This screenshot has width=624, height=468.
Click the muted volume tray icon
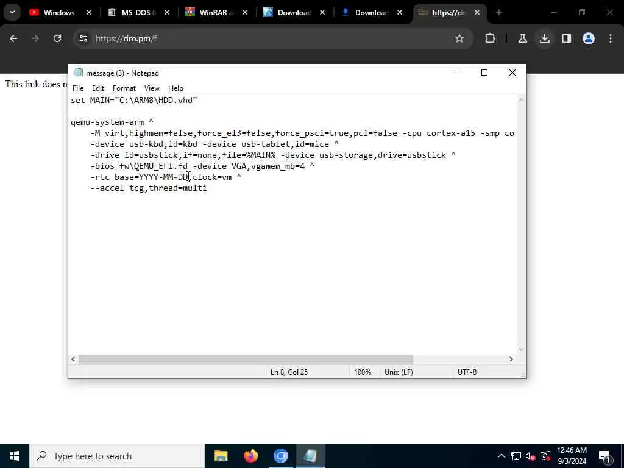point(531,456)
